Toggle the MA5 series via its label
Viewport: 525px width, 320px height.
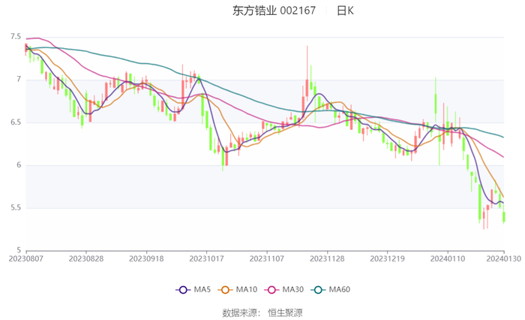click(x=199, y=290)
